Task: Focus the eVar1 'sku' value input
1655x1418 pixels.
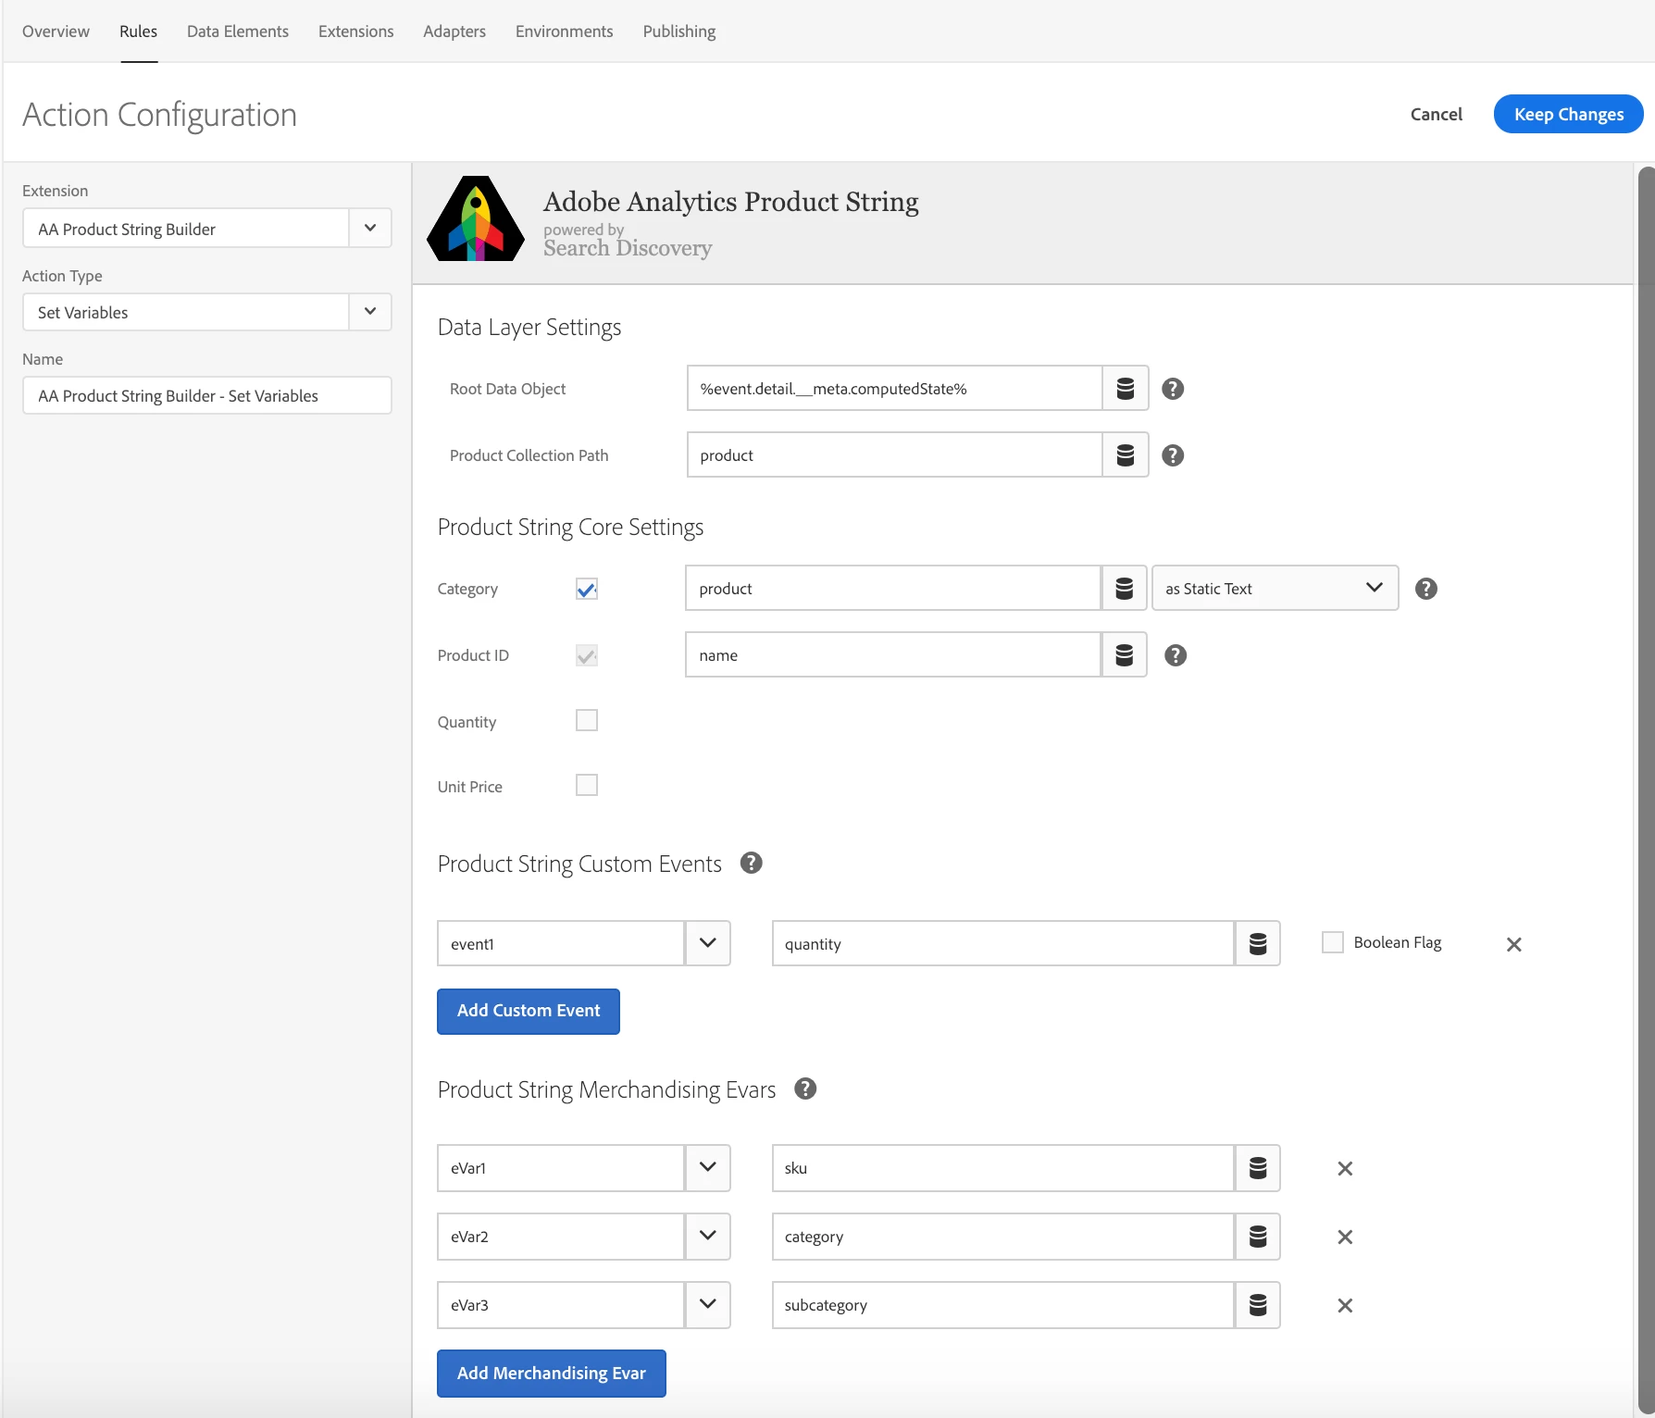Action: tap(1003, 1168)
